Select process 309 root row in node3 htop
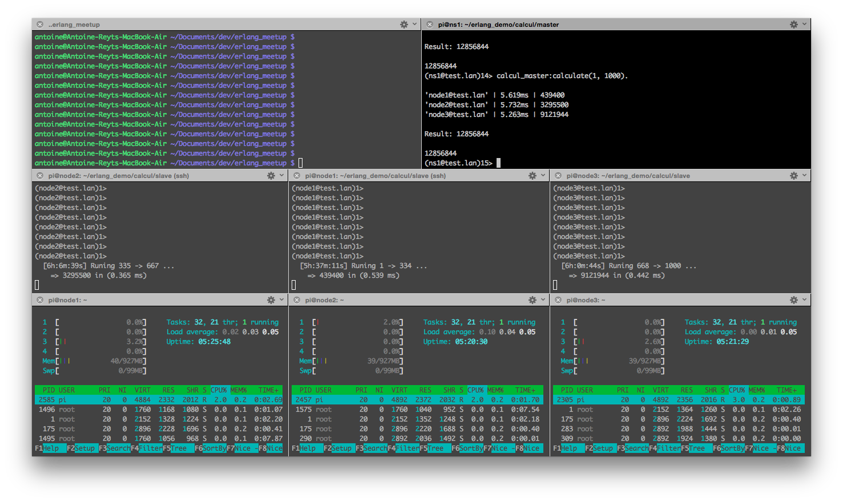The height and width of the screenshot is (502, 843). pos(678,439)
